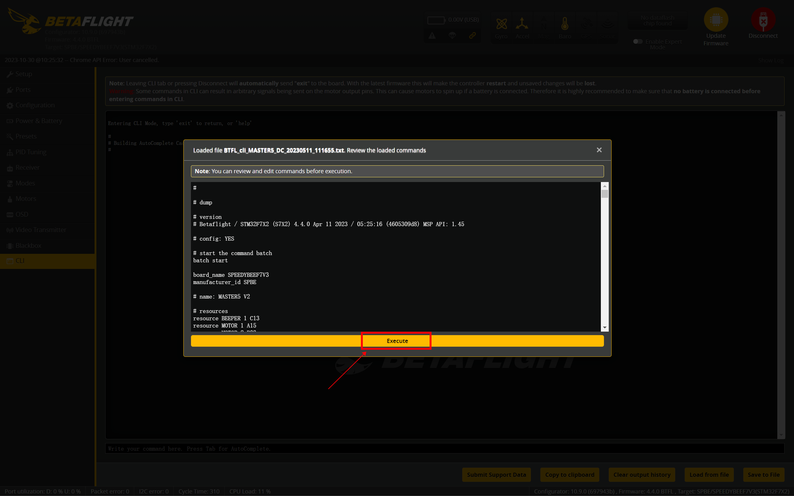Screen dimensions: 794x496
Task: Click the 'No dataflash chip found' indicator
Action: coord(658,21)
